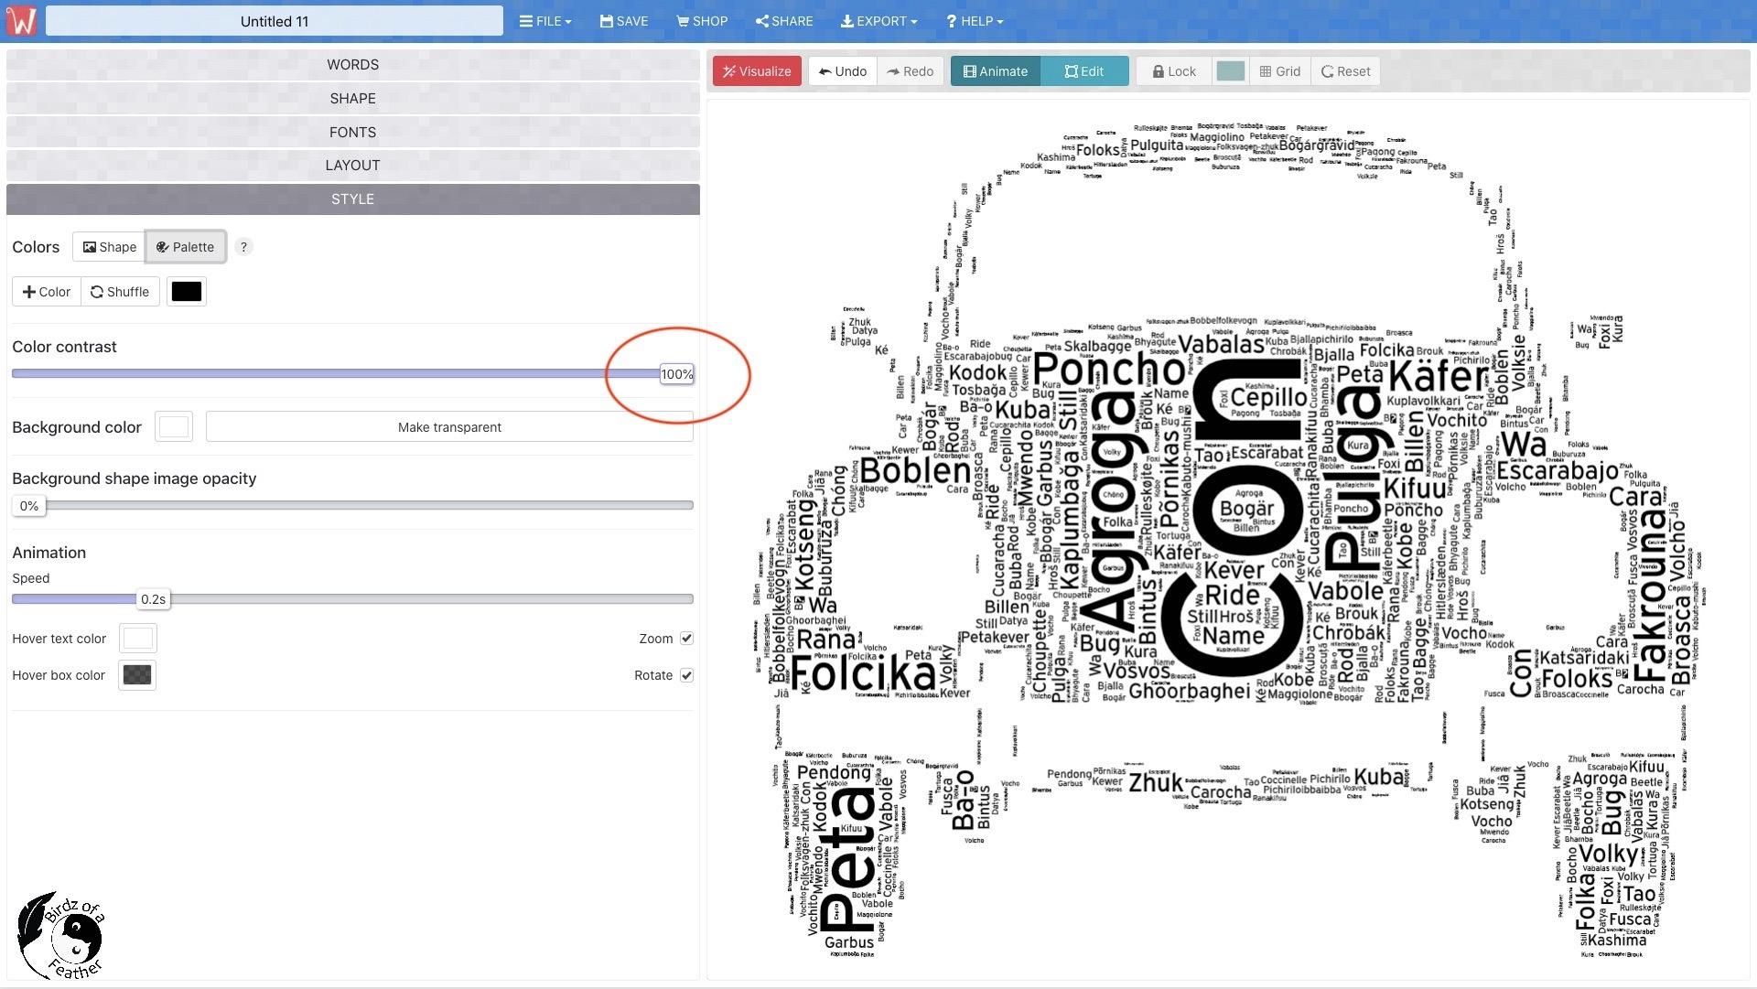Open the Hover text color swatch
1757x989 pixels.
pyautogui.click(x=137, y=639)
